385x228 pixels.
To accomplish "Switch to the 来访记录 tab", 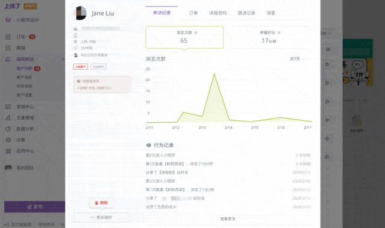I will pos(161,13).
